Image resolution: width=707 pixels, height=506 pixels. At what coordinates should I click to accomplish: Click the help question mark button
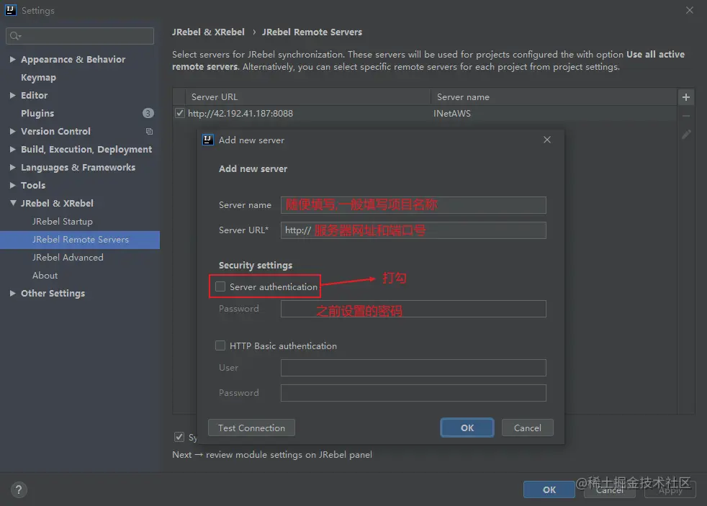coord(19,489)
